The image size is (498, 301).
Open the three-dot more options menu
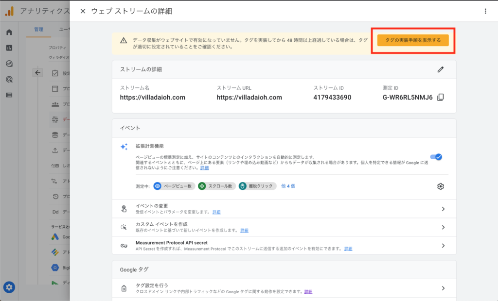(x=485, y=11)
